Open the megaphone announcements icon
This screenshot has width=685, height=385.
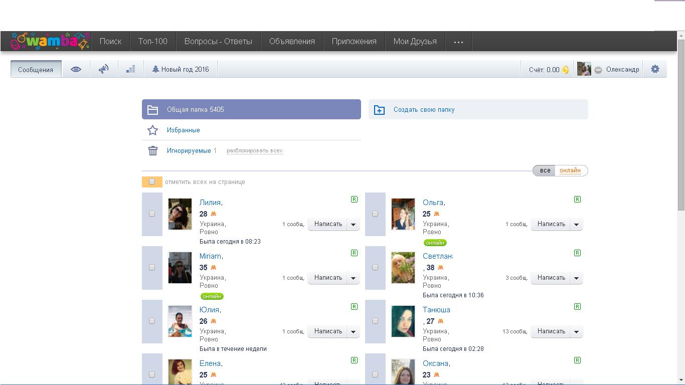click(x=104, y=69)
